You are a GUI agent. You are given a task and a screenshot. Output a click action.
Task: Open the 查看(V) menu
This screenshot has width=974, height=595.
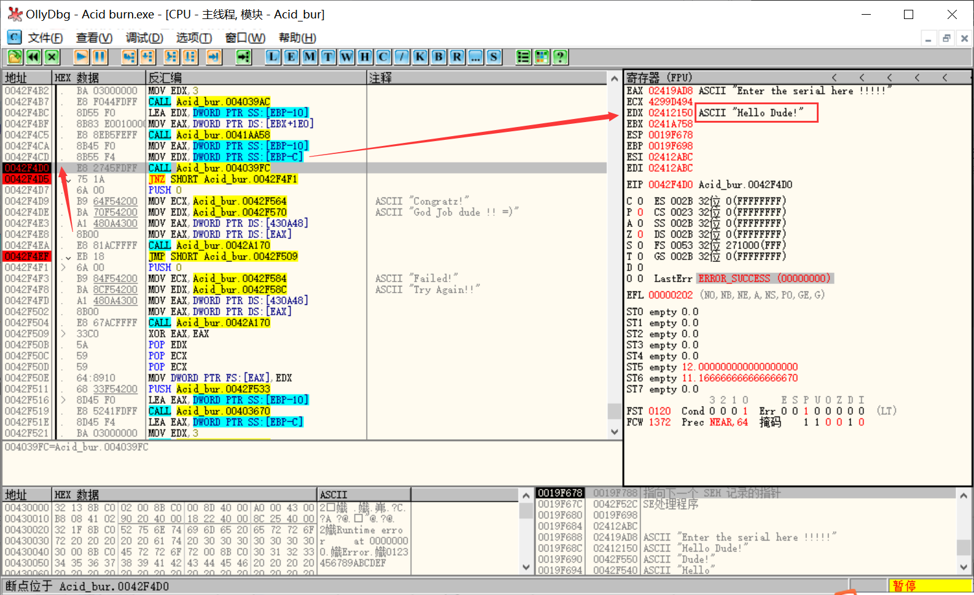tap(94, 38)
